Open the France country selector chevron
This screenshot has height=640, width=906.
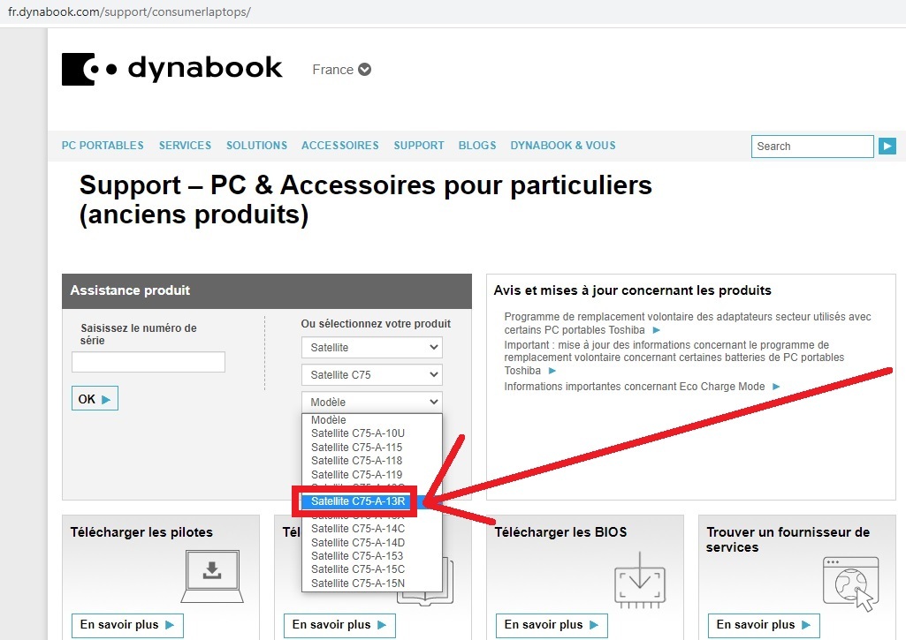pyautogui.click(x=364, y=69)
